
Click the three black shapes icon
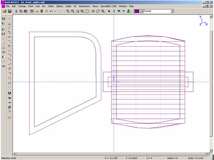9,93
